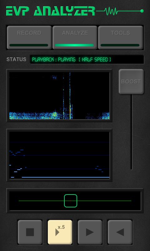The width and height of the screenshot is (150, 251).
Task: Click the vertical boost level slider track
Action: [131, 132]
